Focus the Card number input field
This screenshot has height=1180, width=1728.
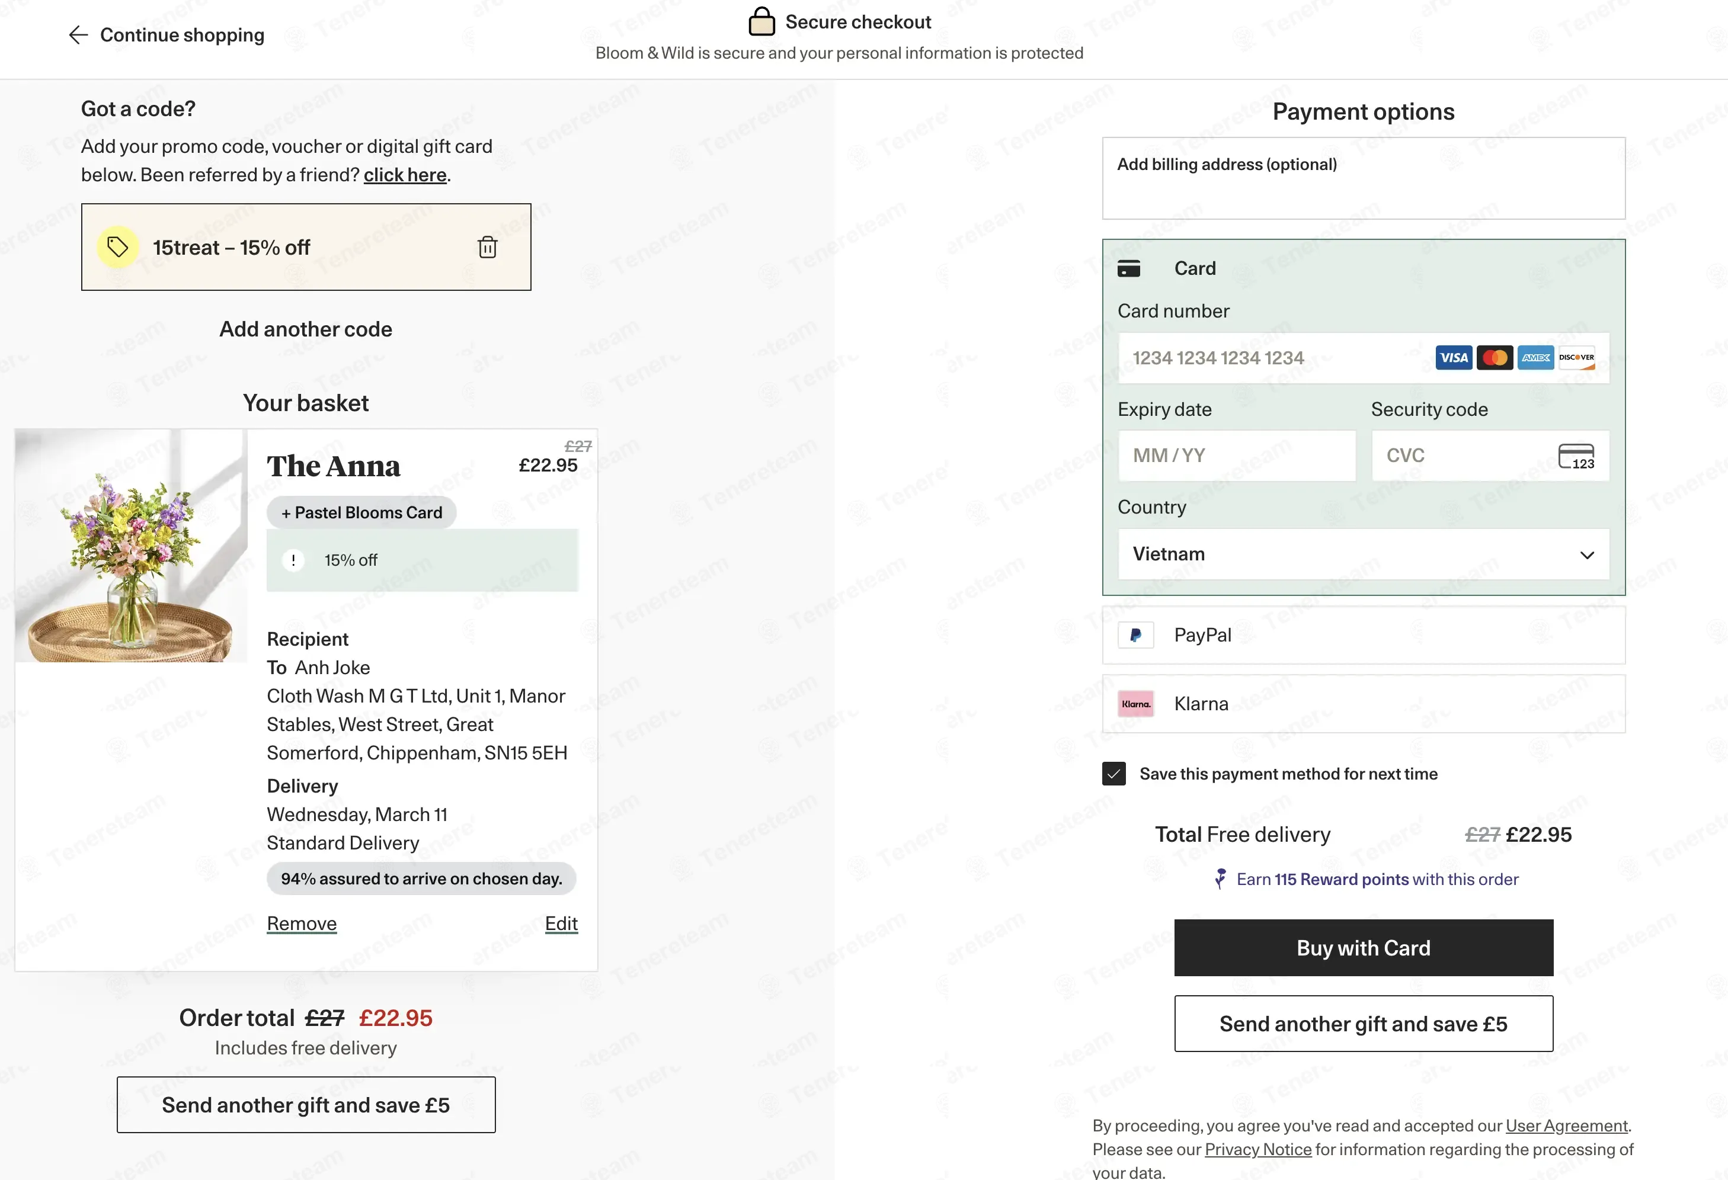[1364, 358]
